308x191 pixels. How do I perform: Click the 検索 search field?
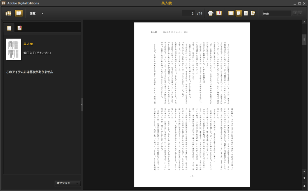(276, 13)
